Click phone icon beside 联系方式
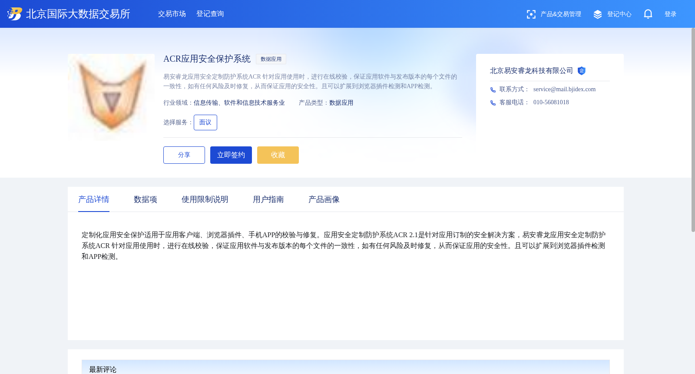 point(493,90)
